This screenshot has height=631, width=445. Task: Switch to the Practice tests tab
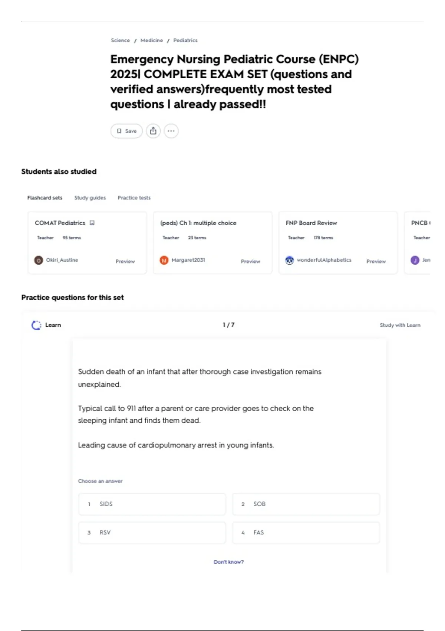point(134,198)
